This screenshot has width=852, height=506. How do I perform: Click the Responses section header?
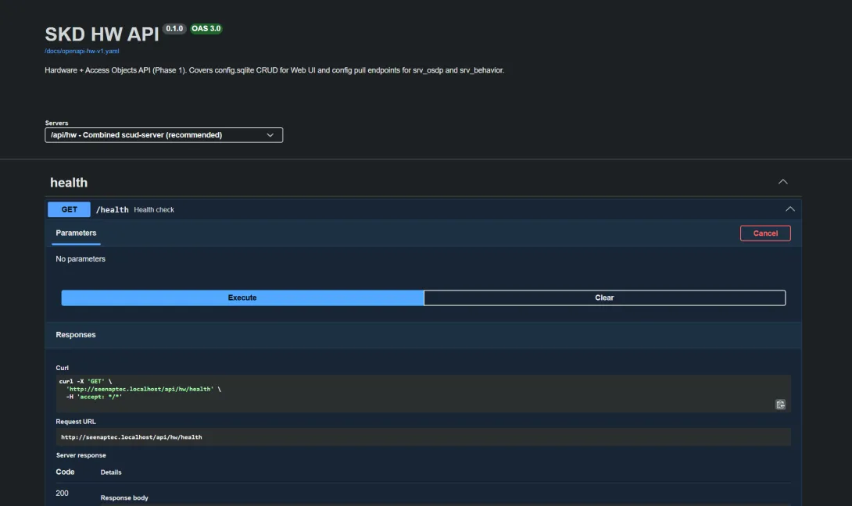[76, 334]
